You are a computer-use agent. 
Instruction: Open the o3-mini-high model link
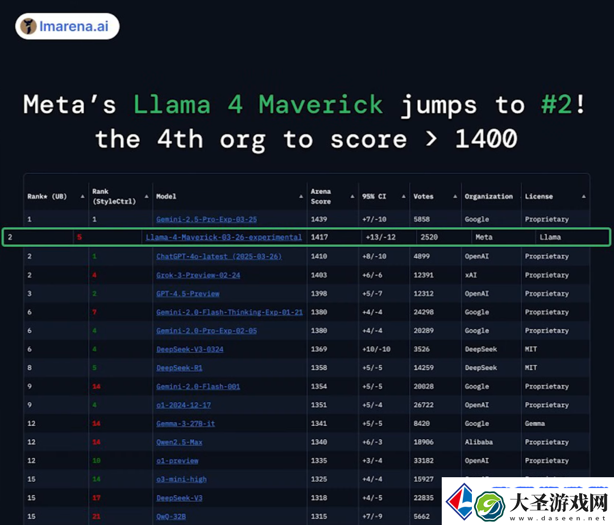click(181, 479)
